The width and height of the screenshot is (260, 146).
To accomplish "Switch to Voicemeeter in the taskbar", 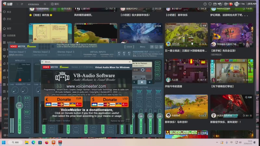I will 60,142.
